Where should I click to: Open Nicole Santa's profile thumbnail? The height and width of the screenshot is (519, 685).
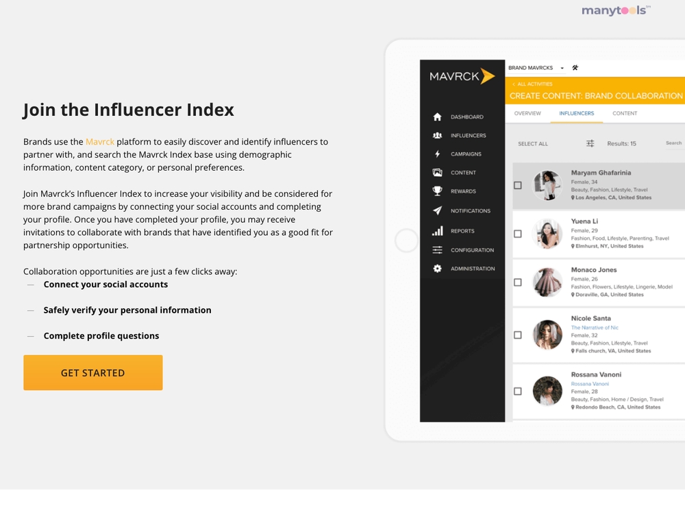point(547,335)
